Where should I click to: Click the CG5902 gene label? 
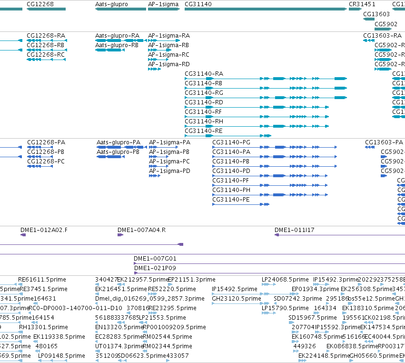point(386,24)
